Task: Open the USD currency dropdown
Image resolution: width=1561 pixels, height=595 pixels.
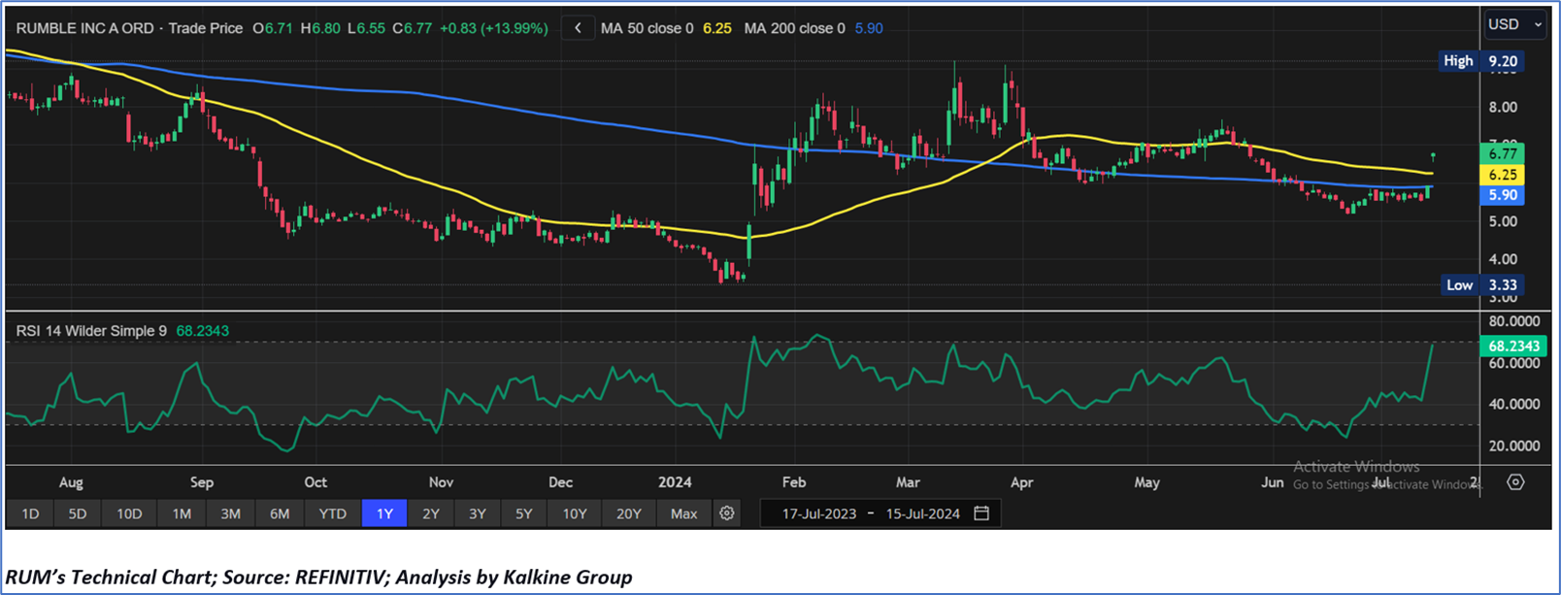Action: tap(1514, 24)
